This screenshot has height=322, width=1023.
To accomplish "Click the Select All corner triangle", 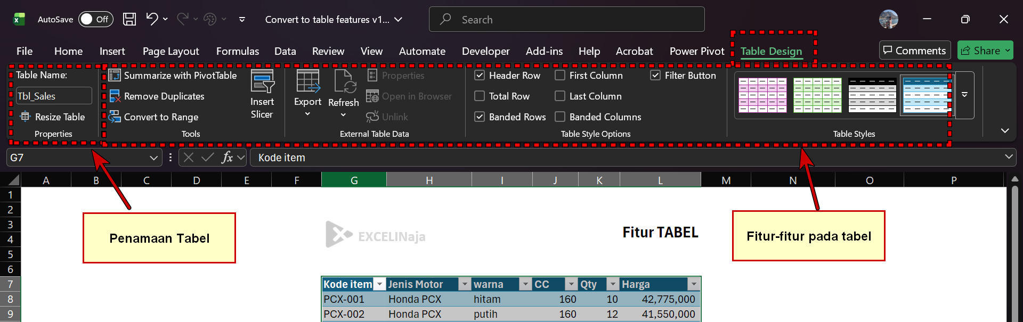I will (x=14, y=180).
